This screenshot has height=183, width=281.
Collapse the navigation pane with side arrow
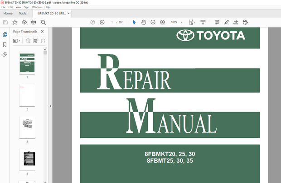click(51, 106)
